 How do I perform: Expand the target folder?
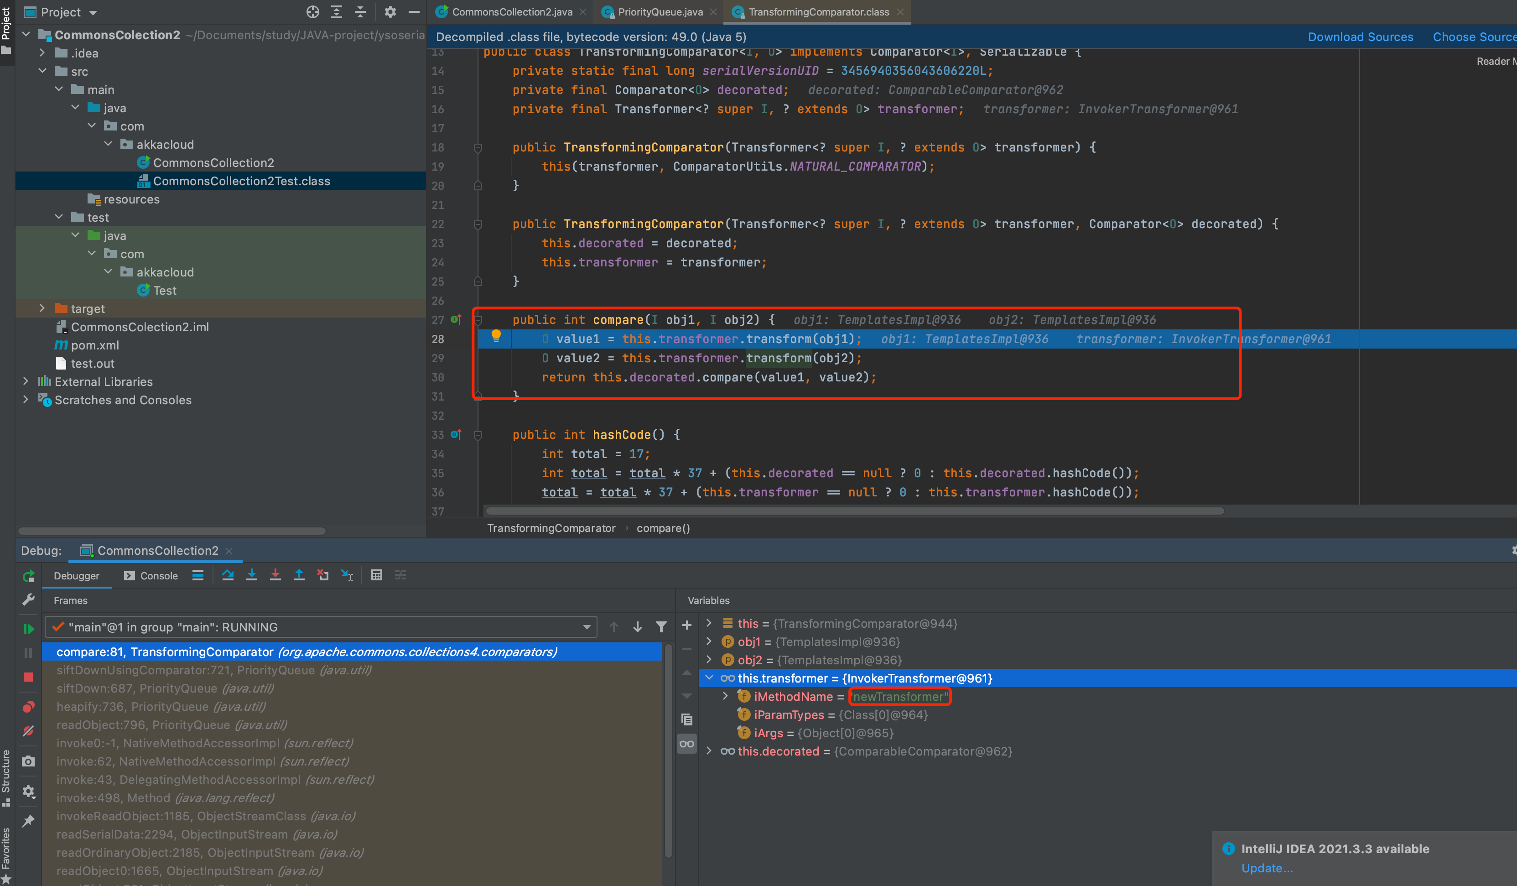[x=42, y=308]
